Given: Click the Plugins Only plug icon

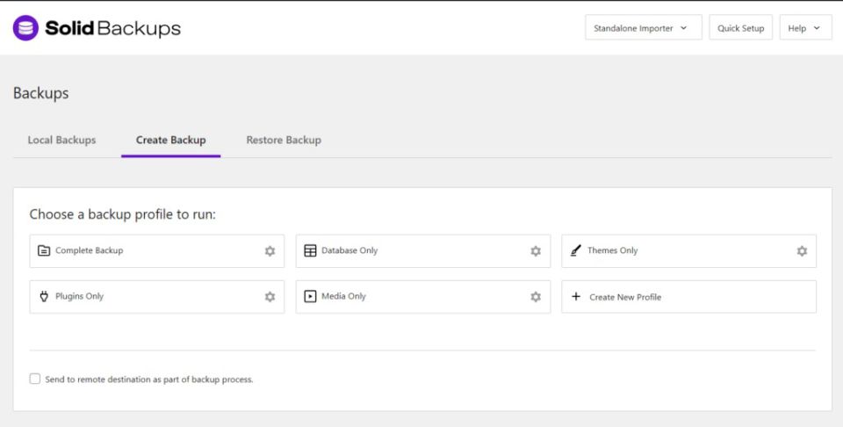Looking at the screenshot, I should (x=44, y=297).
